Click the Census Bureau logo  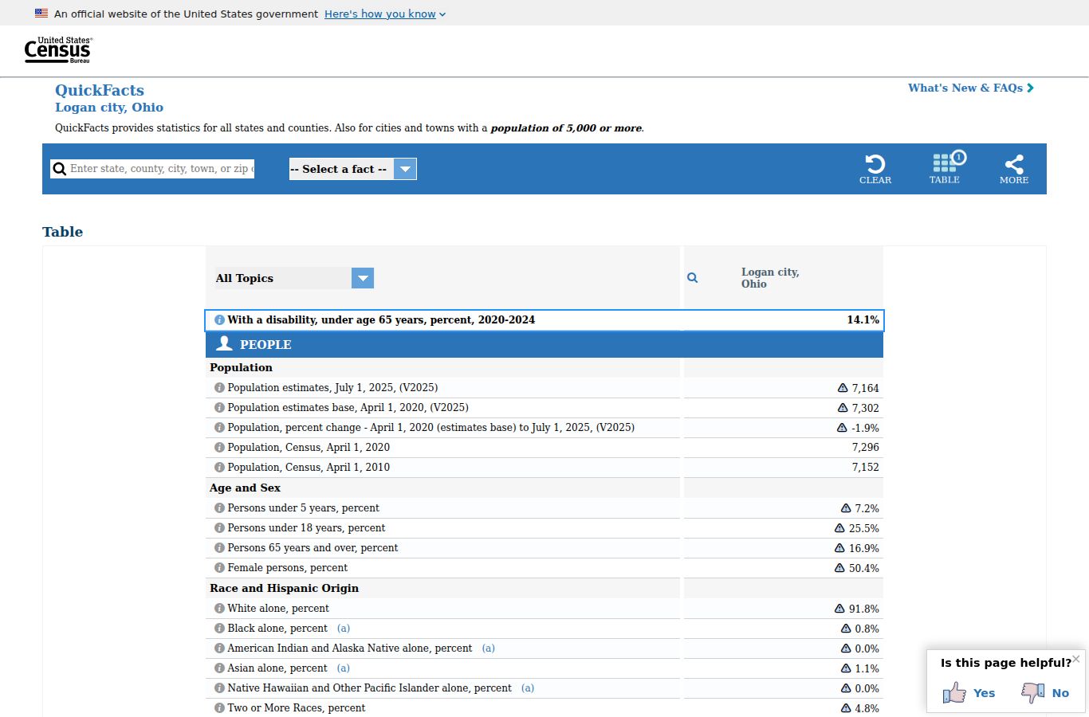(58, 50)
